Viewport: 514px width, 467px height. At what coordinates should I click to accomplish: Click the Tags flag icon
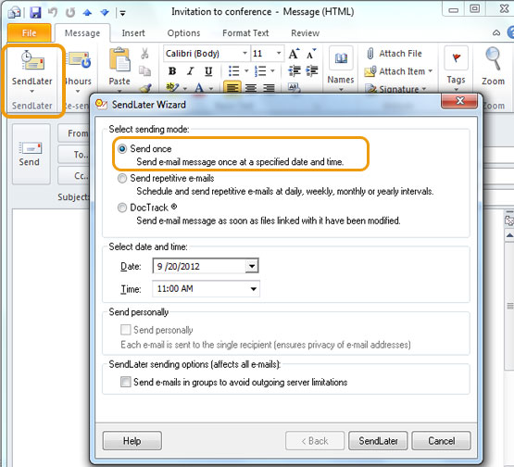coord(456,58)
